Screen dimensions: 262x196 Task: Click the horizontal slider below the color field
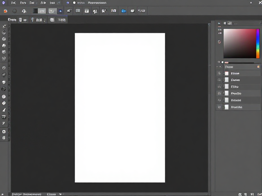pyautogui.click(x=239, y=62)
